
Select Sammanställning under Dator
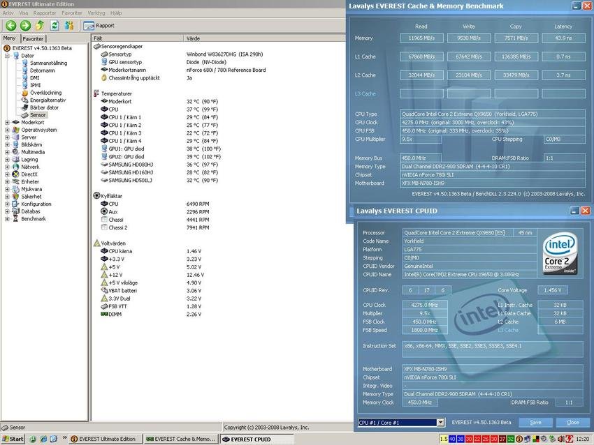click(48, 63)
